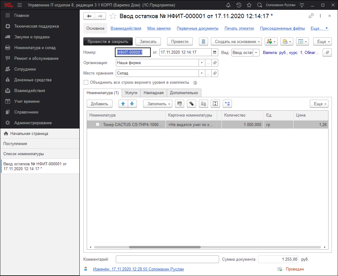Open the calendar picker next to date field
This screenshot has width=338, height=276.
click(x=215, y=52)
